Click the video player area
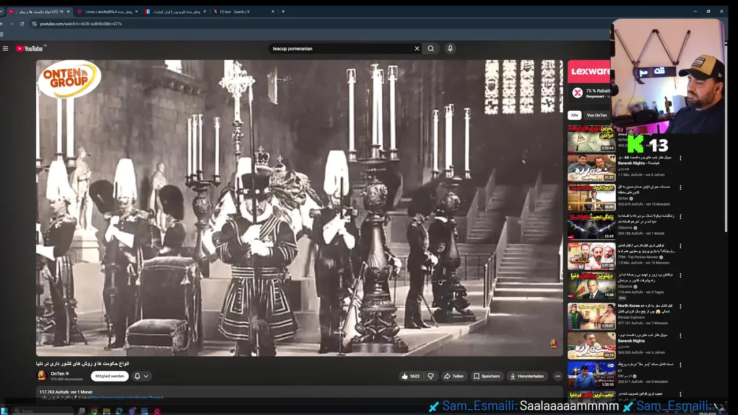The height and width of the screenshot is (415, 738). [x=299, y=208]
